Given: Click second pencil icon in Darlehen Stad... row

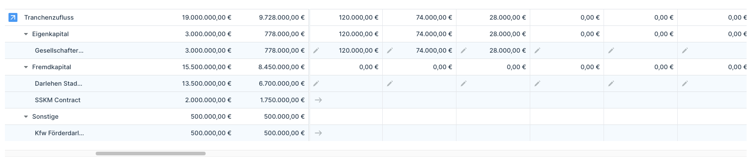Looking at the screenshot, I should (x=390, y=83).
